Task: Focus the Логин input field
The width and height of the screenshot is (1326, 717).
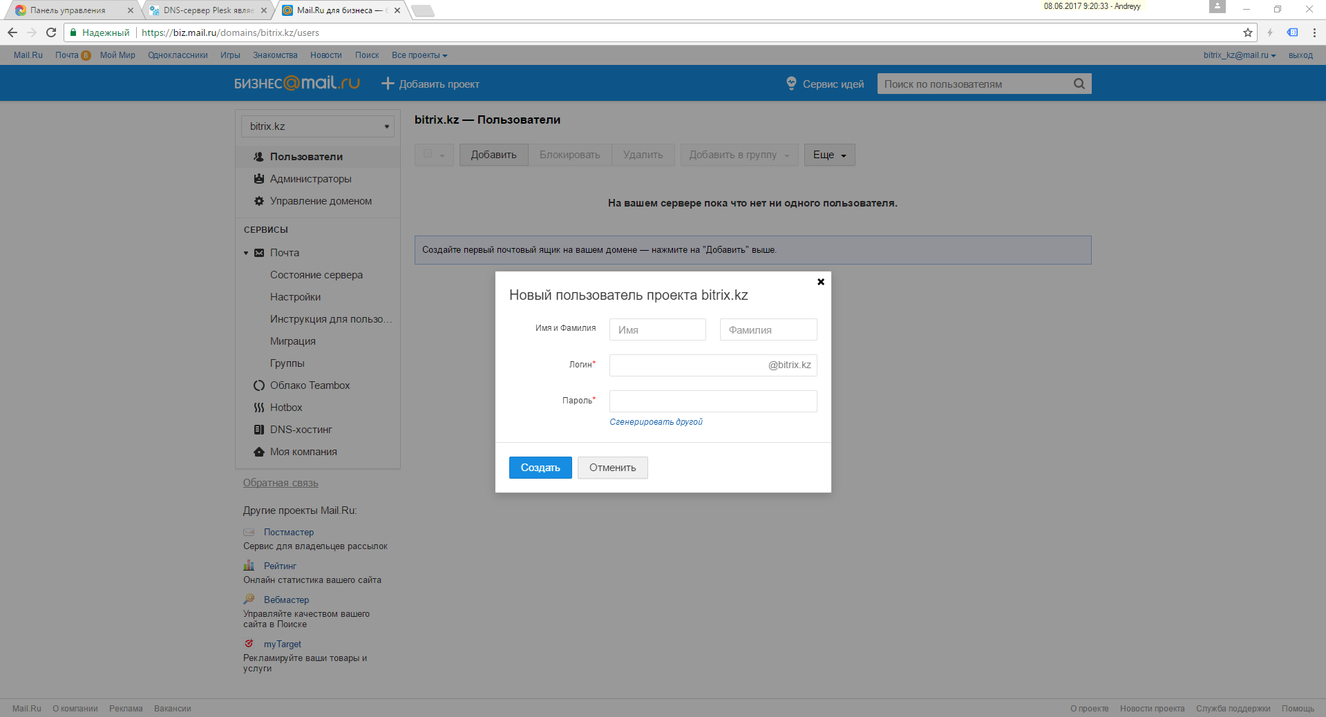Action: (713, 365)
